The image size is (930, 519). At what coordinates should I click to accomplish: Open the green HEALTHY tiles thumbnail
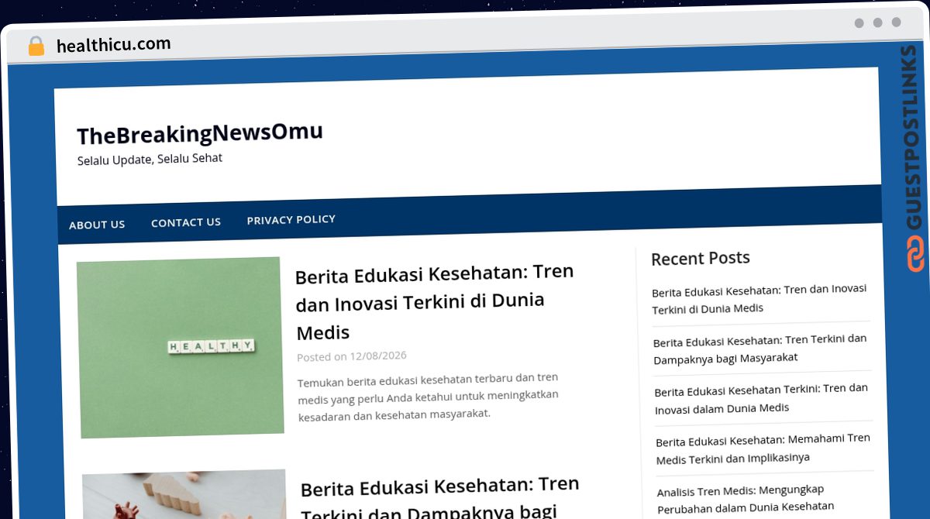[181, 347]
